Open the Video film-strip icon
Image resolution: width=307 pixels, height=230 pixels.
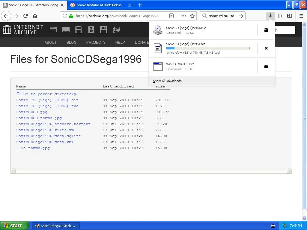coord(79,30)
